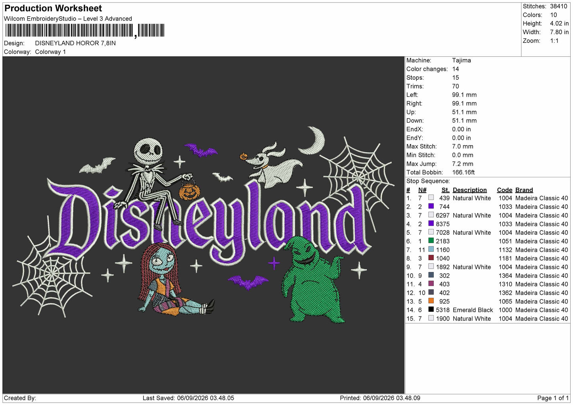Click the purple 'Disneyland' lettering
This screenshot has width=573, height=405.
point(210,222)
